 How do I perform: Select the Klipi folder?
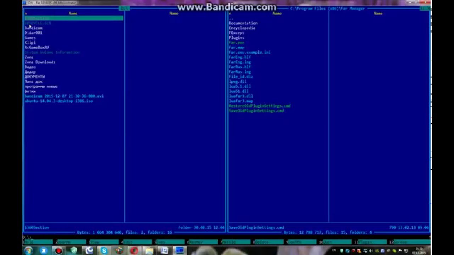pyautogui.click(x=30, y=42)
